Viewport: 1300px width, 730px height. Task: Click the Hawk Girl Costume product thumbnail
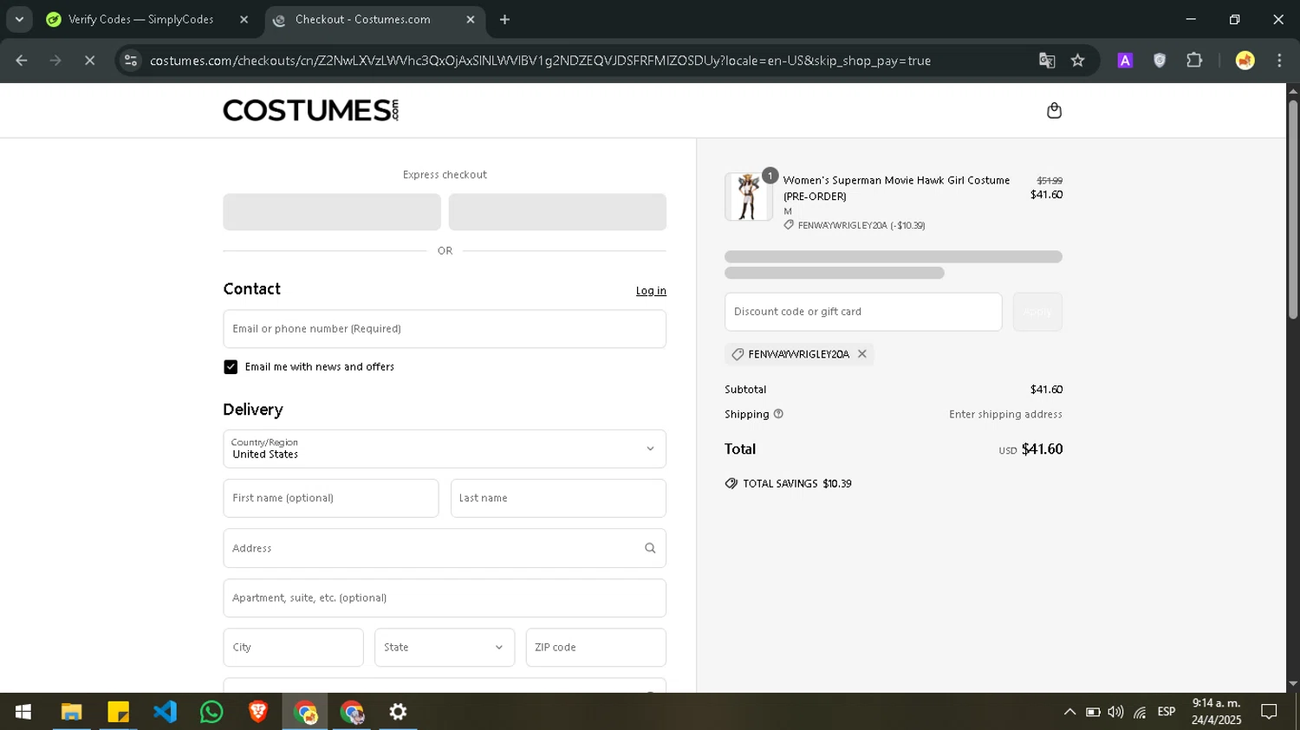tap(749, 197)
